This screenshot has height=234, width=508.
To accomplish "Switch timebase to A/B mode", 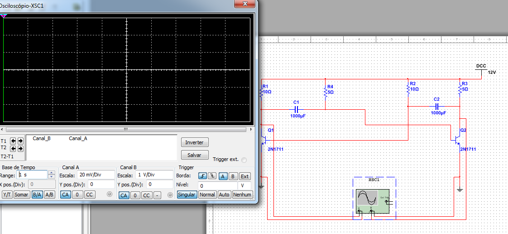I will (x=49, y=195).
